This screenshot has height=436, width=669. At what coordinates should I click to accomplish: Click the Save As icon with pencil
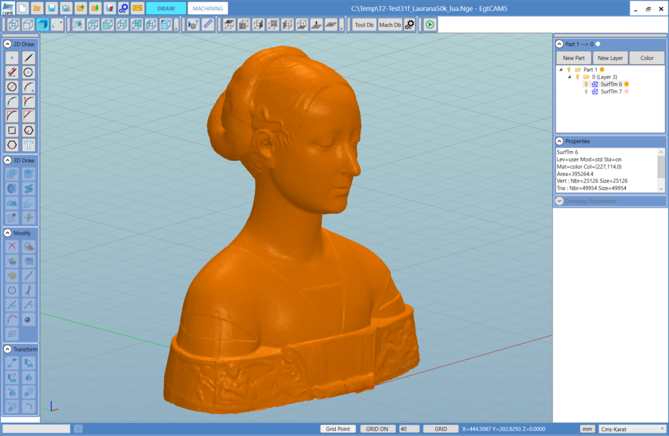tap(66, 8)
